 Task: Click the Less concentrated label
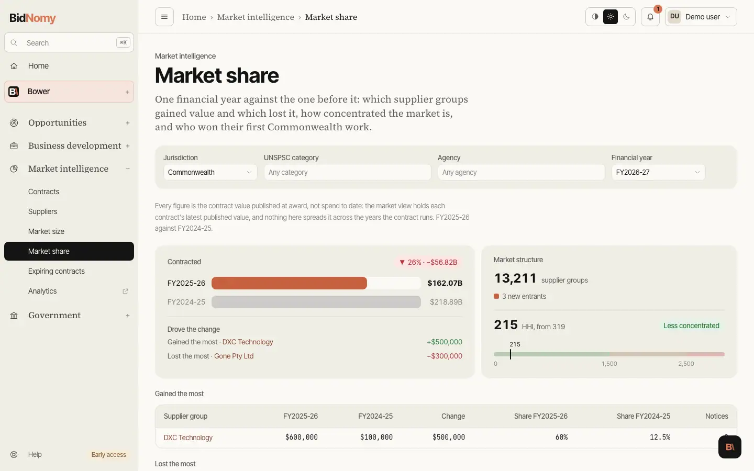pyautogui.click(x=691, y=326)
